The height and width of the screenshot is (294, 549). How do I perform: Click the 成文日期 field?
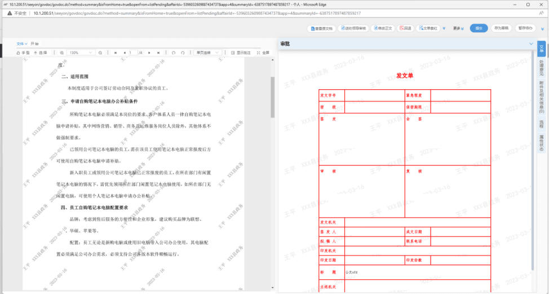pyautogui.click(x=461, y=231)
